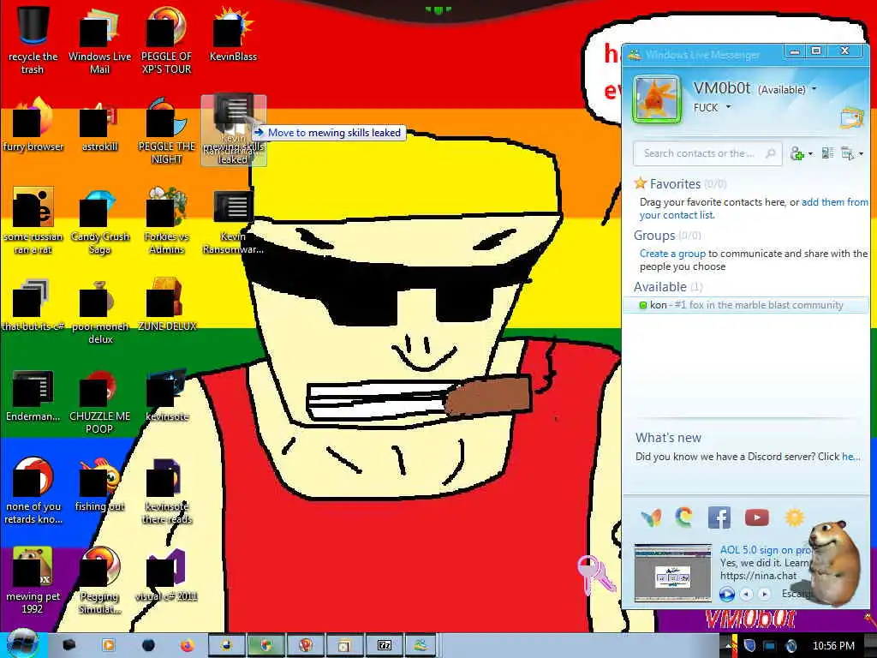
Task: Click the MSN butterfly icon in Messenger
Action: click(x=651, y=517)
